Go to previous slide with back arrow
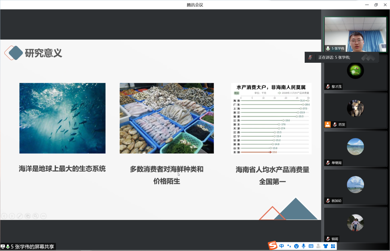The height and width of the screenshot is (251, 390). coord(4,216)
